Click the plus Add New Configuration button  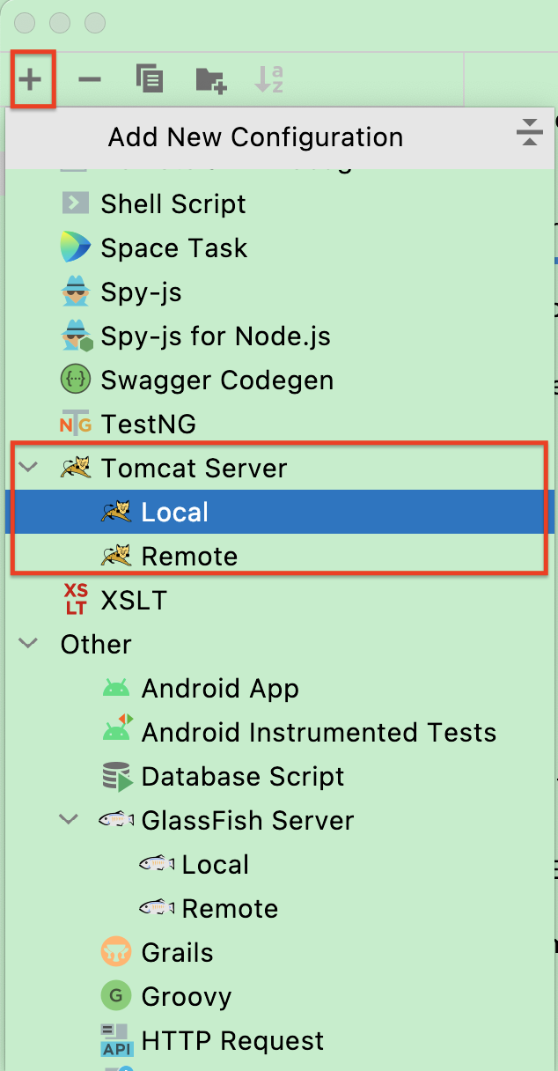[x=31, y=80]
